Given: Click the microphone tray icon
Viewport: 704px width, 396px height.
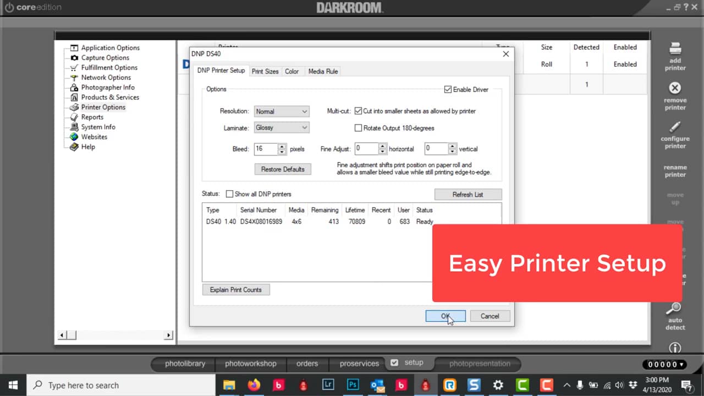Looking at the screenshot, I should pyautogui.click(x=580, y=385).
